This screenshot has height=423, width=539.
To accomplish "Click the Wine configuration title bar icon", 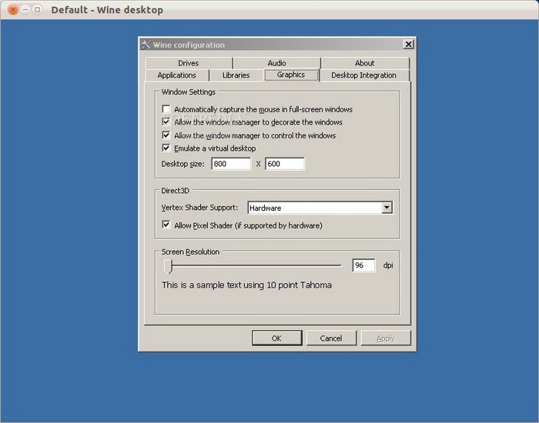I will 146,45.
